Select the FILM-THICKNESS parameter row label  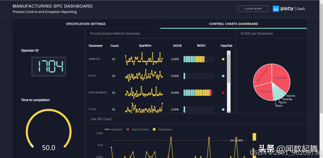pos(98,93)
